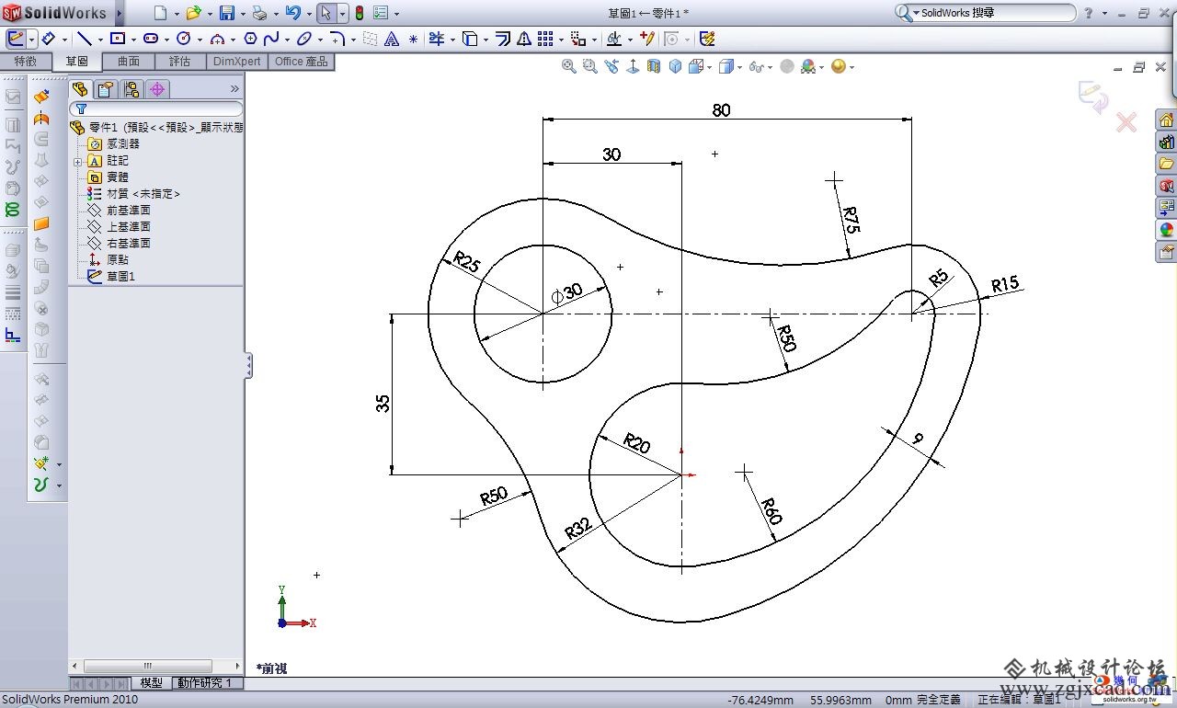Click the SolidWorks 搜尋 search box

(985, 13)
